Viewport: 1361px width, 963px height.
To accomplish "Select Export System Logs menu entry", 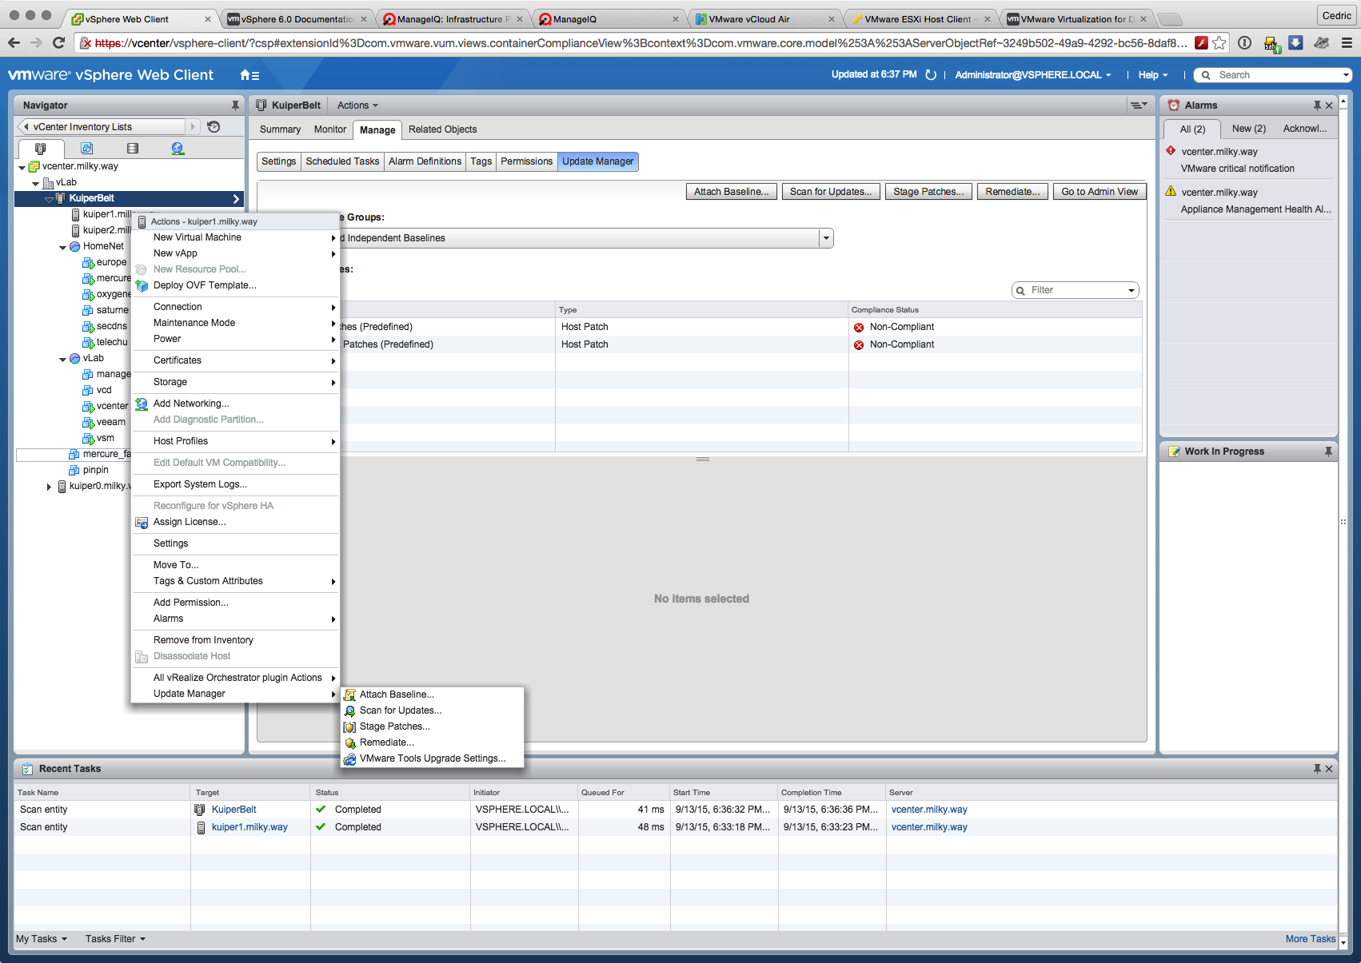I will (200, 484).
